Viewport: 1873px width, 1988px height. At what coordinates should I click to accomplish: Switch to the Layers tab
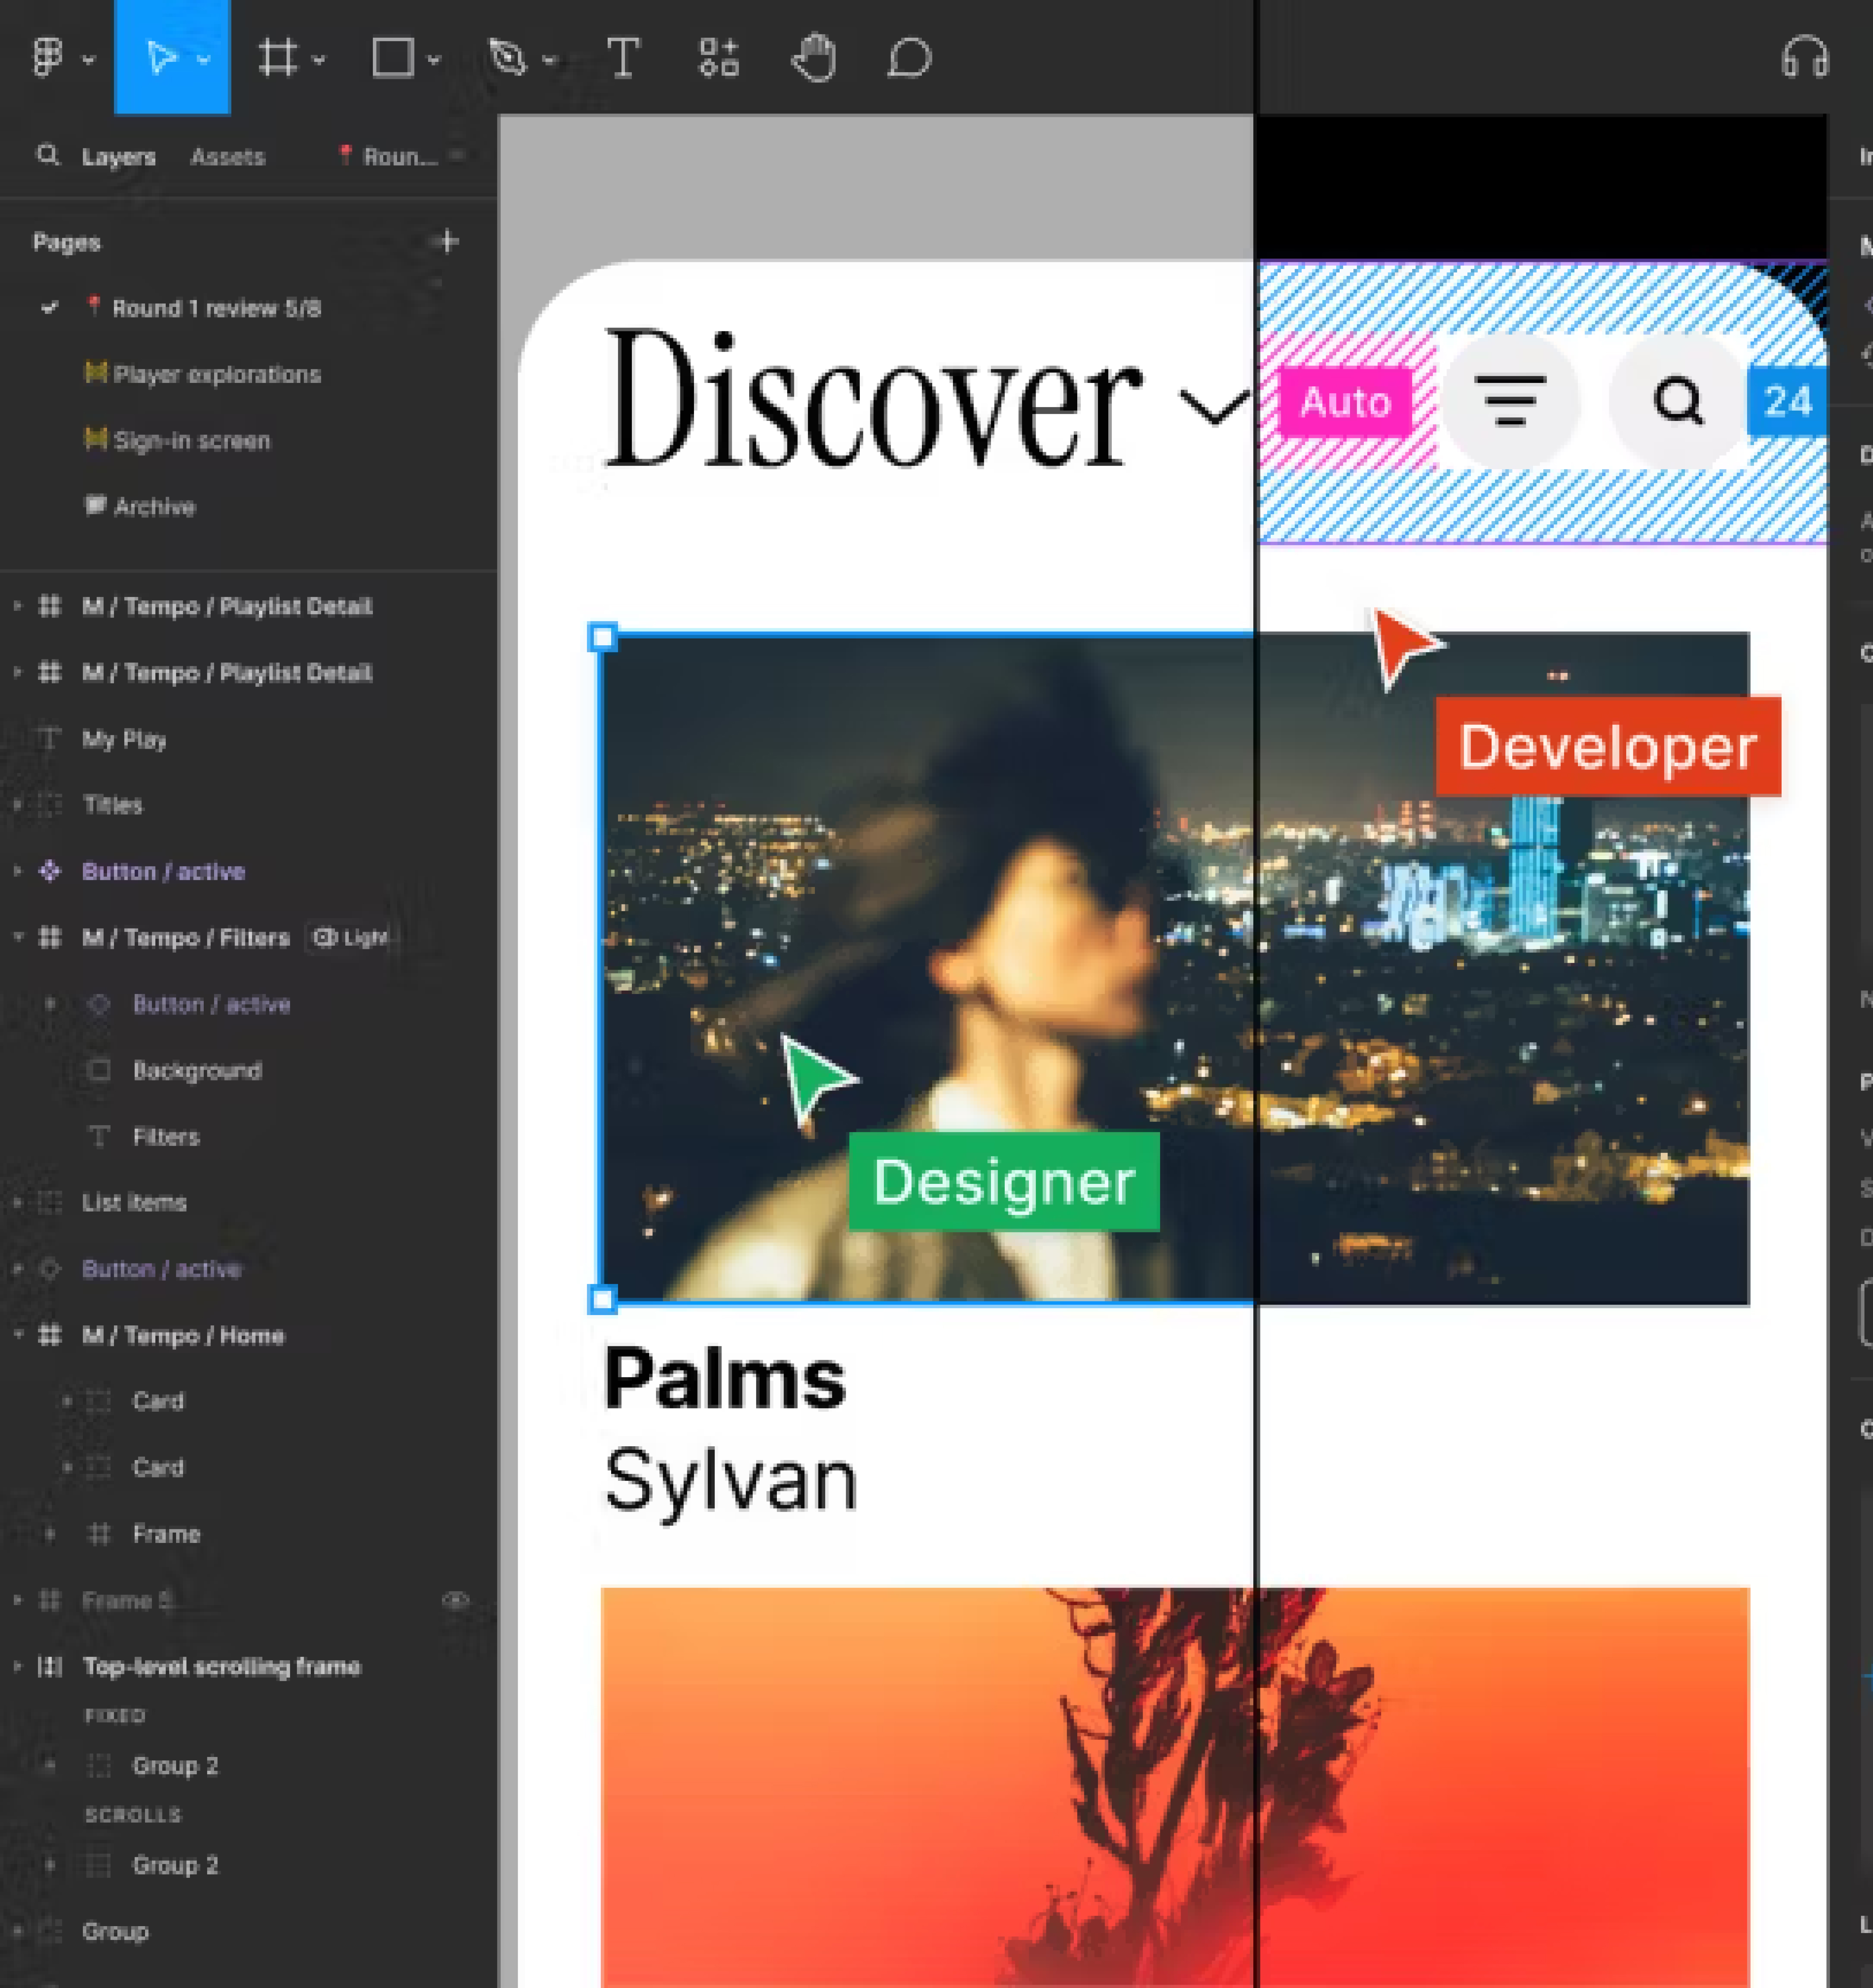(x=119, y=157)
